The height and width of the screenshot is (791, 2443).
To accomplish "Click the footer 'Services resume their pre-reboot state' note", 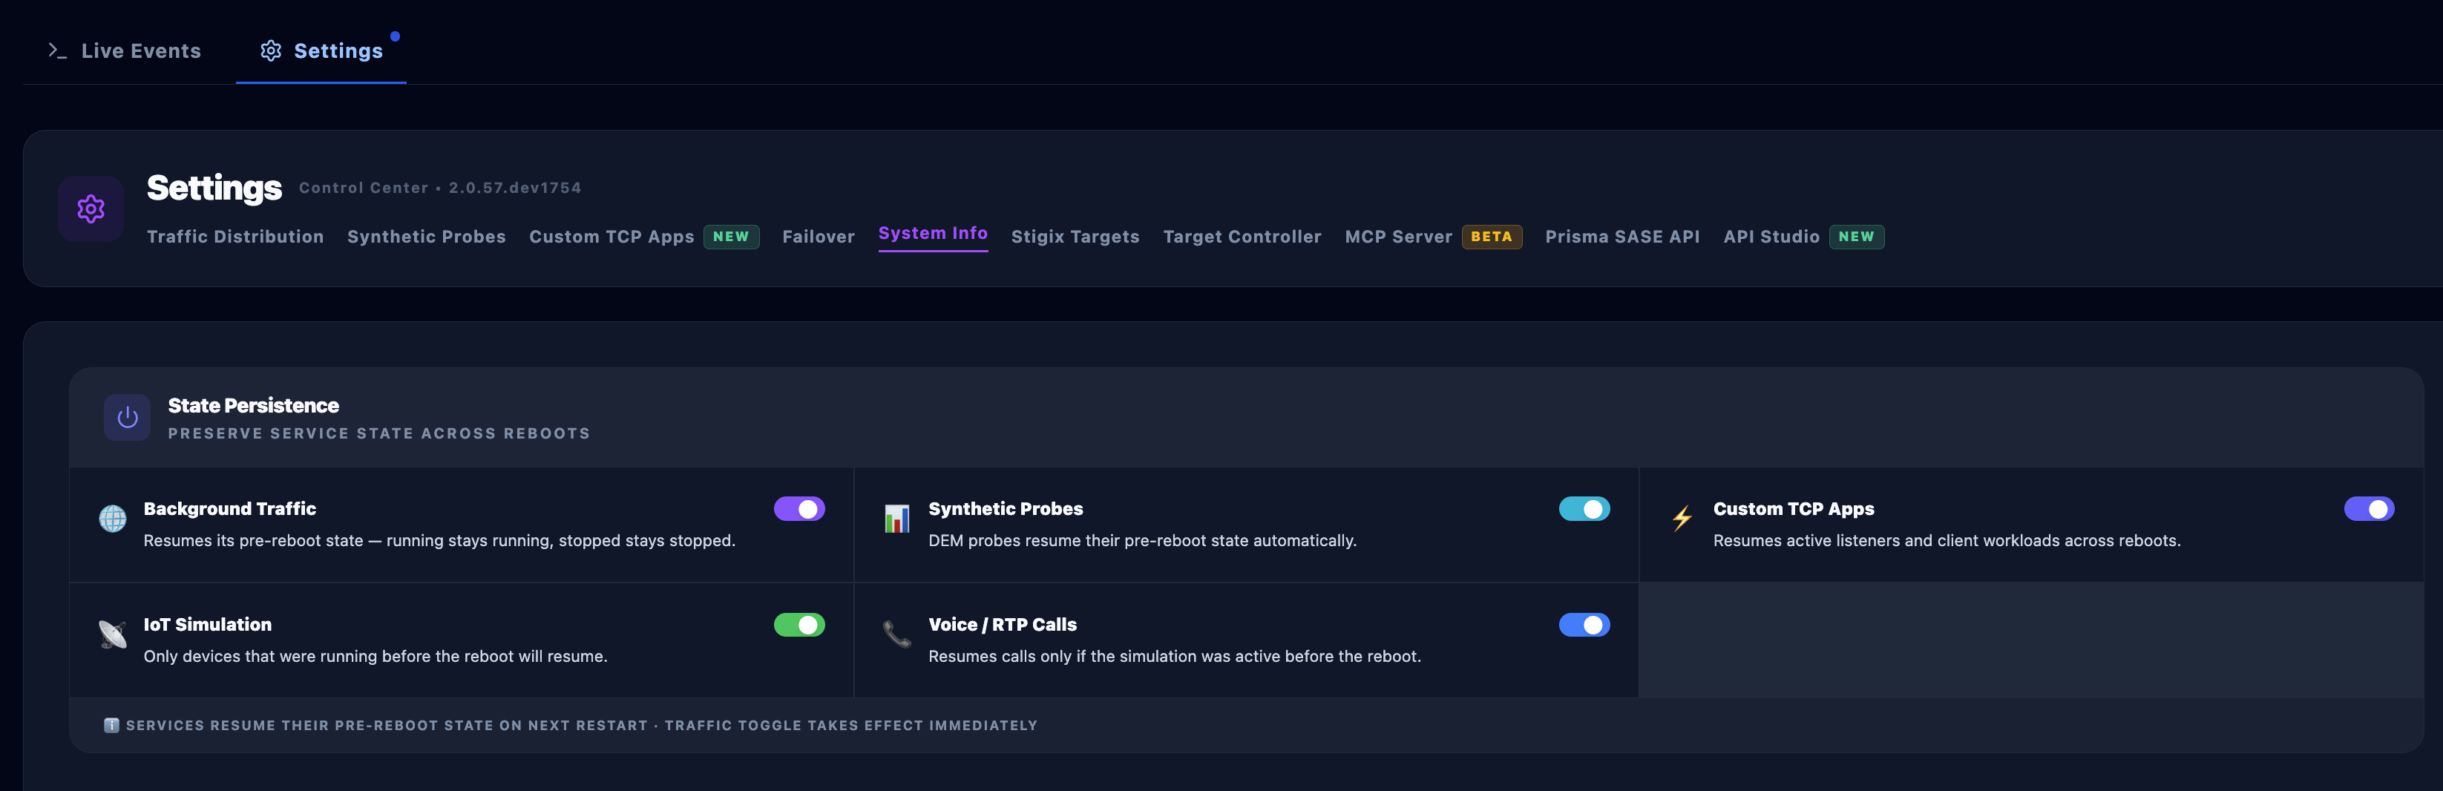I will click(581, 726).
